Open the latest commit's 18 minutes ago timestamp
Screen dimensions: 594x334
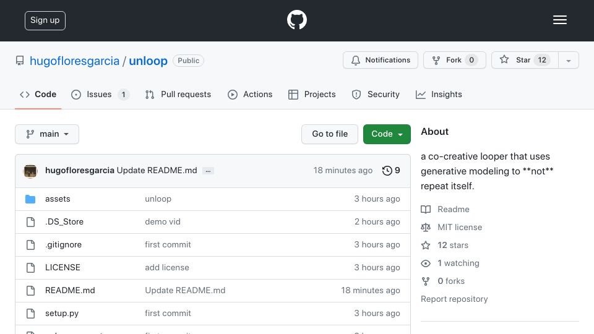tap(343, 171)
